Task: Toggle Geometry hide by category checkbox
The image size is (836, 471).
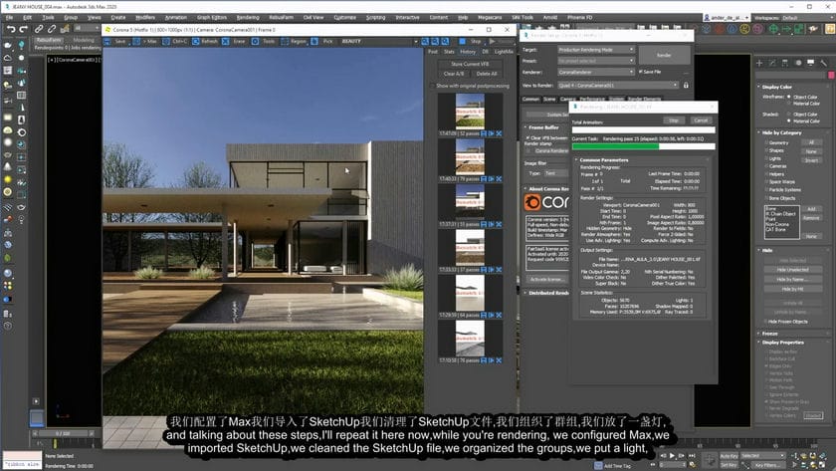Action: (x=766, y=142)
